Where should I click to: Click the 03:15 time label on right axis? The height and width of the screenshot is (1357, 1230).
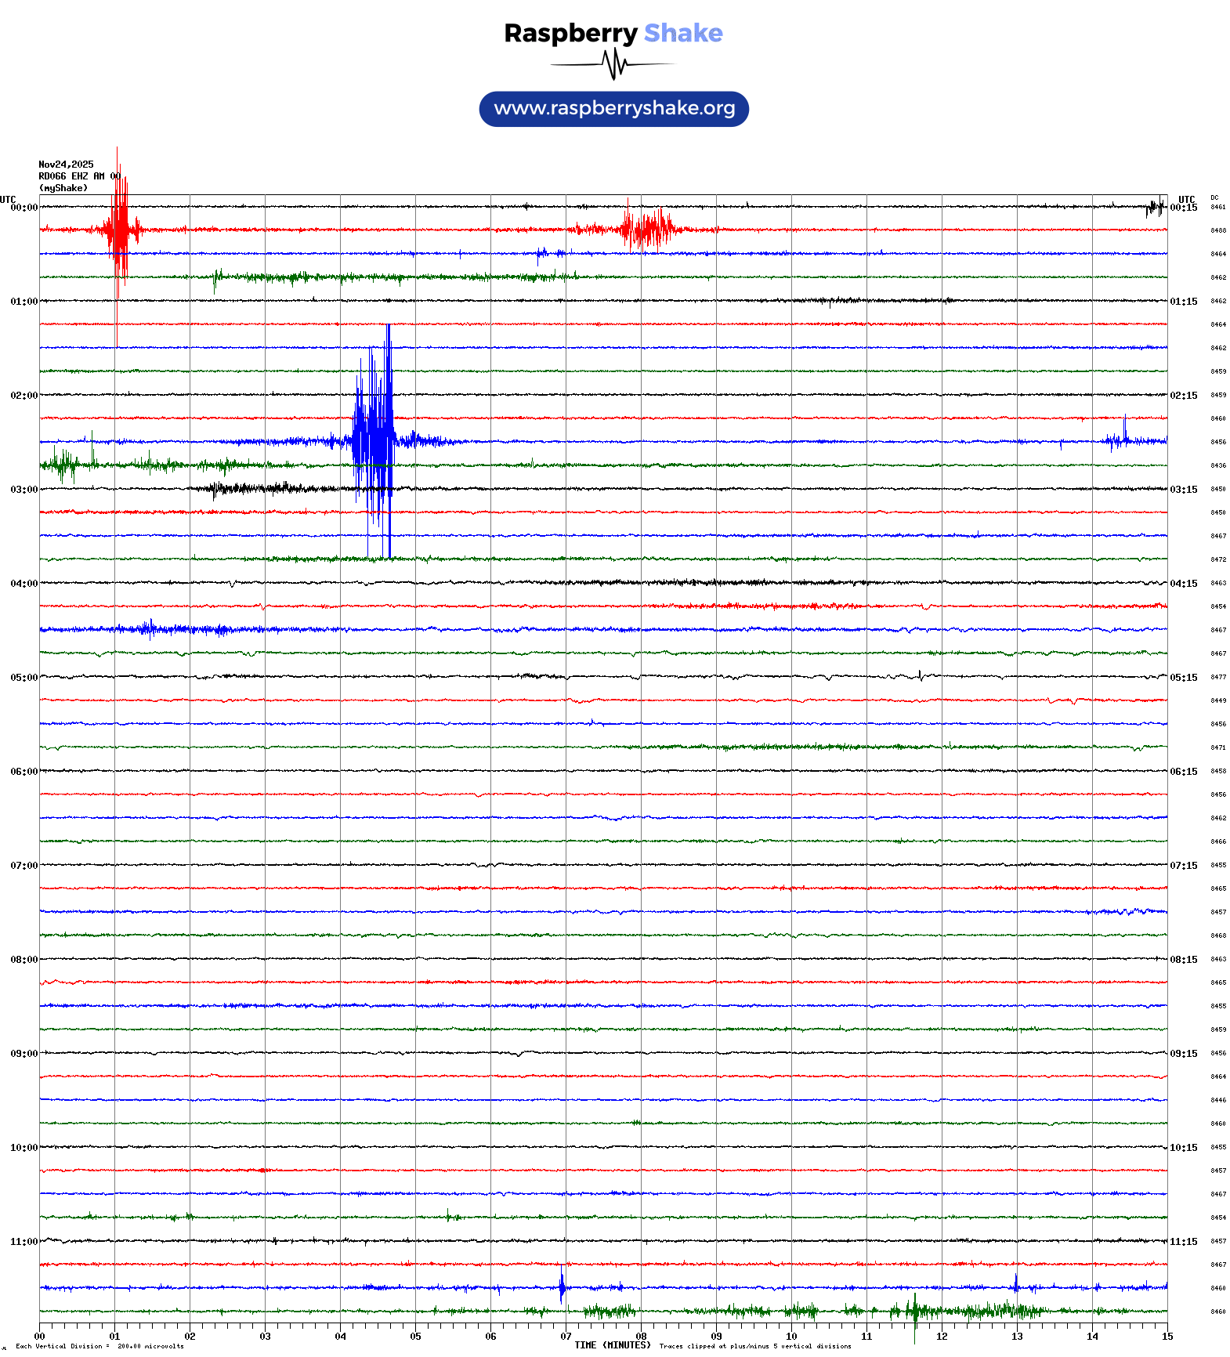(1183, 490)
